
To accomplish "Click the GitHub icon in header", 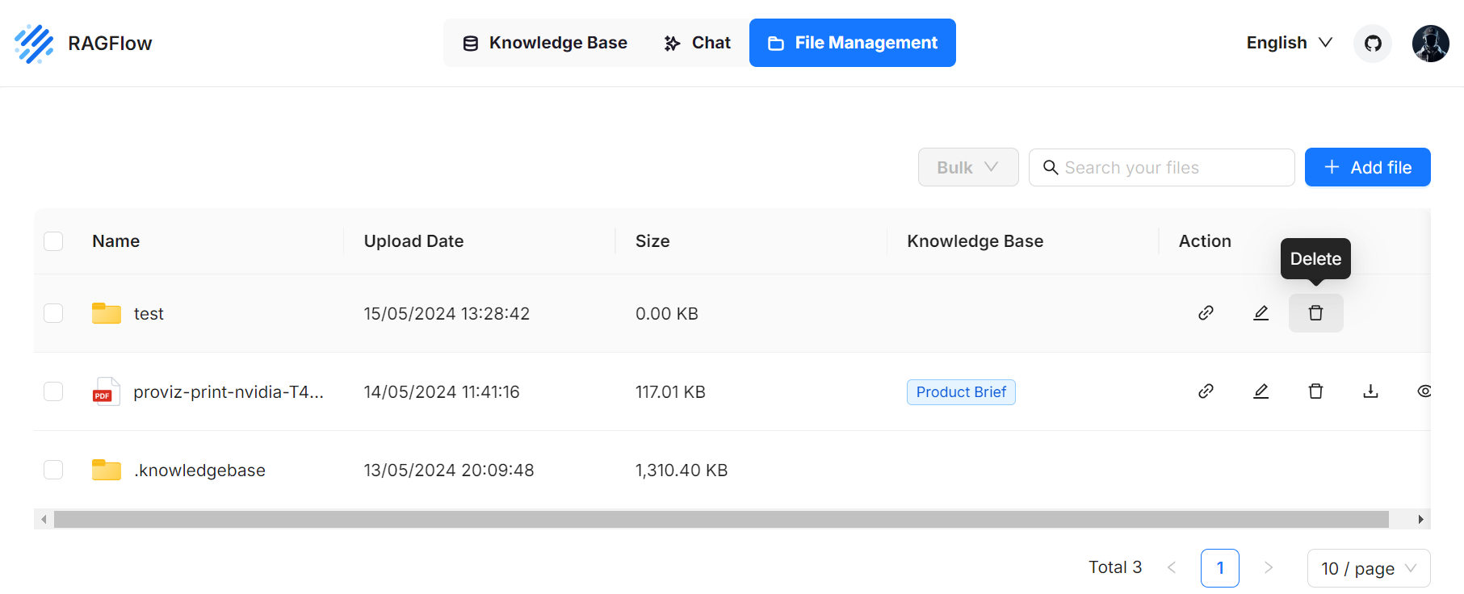I will point(1372,44).
